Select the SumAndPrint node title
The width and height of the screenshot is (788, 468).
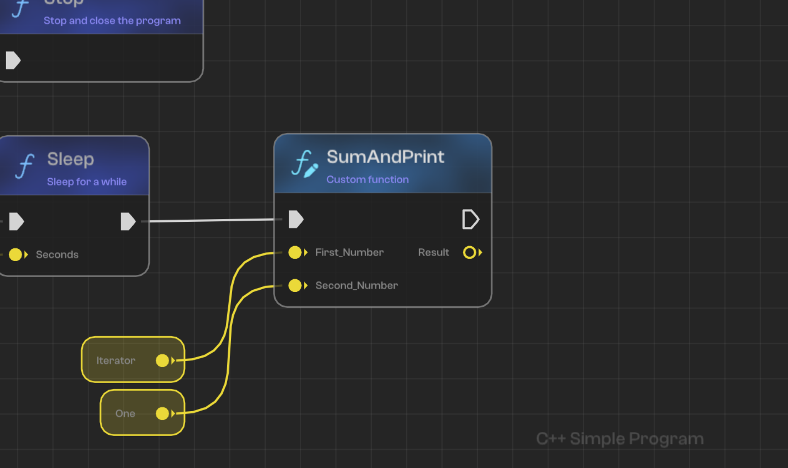point(386,157)
